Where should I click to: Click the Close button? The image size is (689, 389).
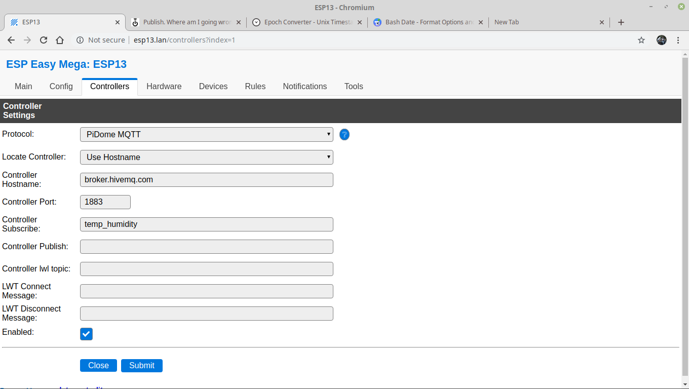[x=98, y=366]
